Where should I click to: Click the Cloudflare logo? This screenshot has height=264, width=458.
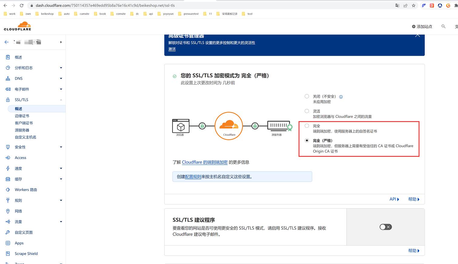18,26
